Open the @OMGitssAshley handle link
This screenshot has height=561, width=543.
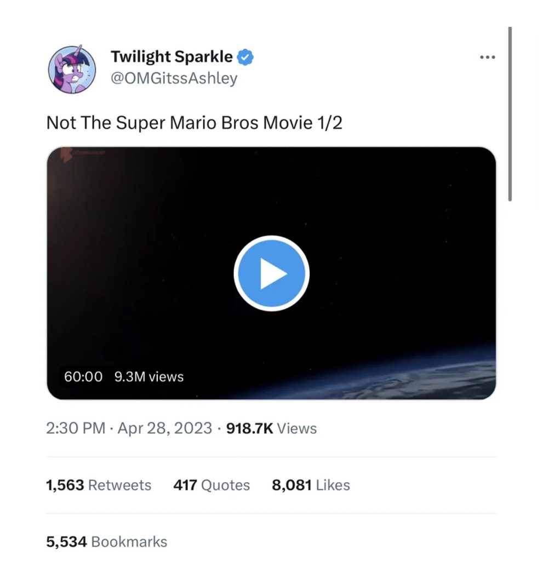pos(174,78)
